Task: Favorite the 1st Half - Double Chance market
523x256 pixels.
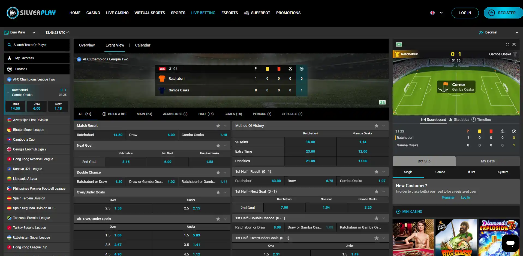Action: pos(377,218)
